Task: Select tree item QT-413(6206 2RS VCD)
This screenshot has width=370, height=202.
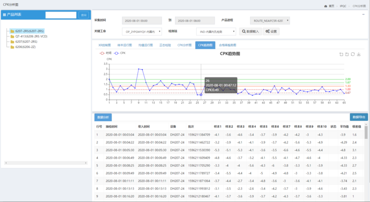Action: pos(31,36)
